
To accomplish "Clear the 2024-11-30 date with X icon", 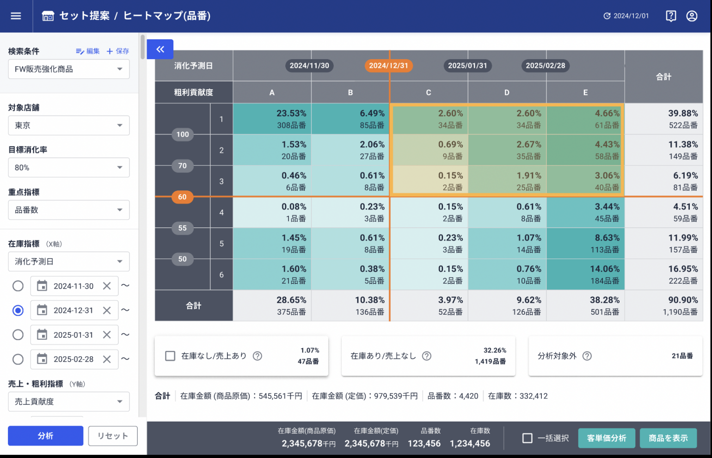I will pos(107,286).
